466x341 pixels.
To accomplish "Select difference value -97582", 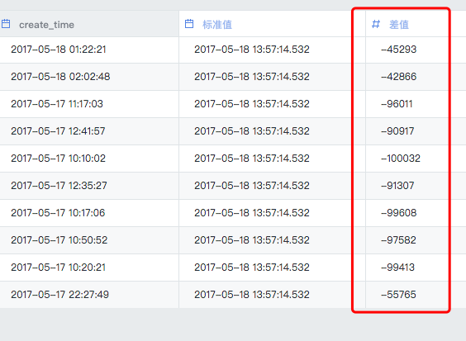I will point(398,240).
